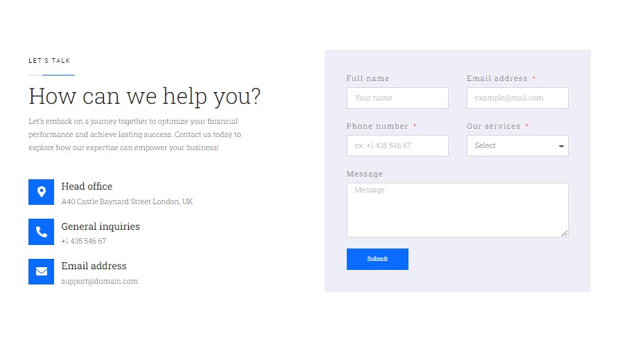Click the message box resize handle
The height and width of the screenshot is (344, 620).
tap(565, 233)
